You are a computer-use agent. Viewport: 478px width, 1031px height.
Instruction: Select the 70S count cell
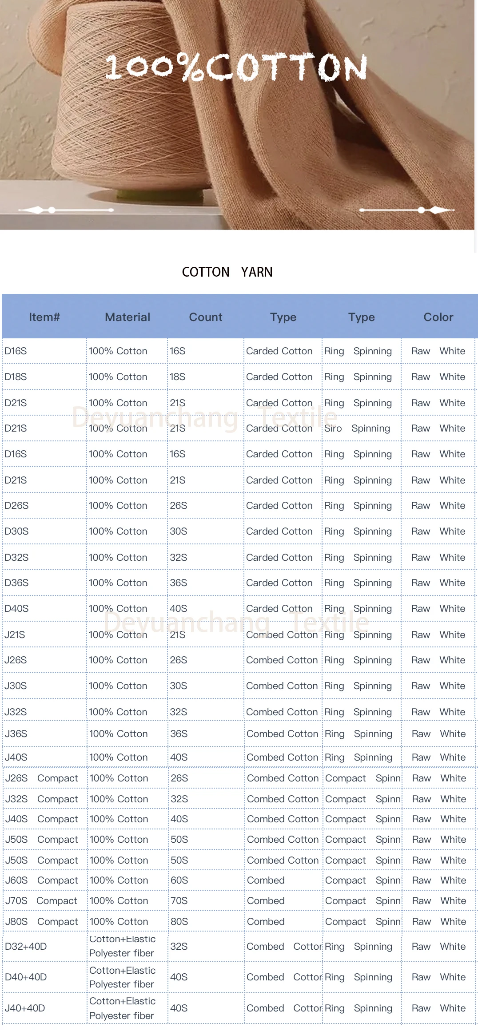[x=179, y=901]
